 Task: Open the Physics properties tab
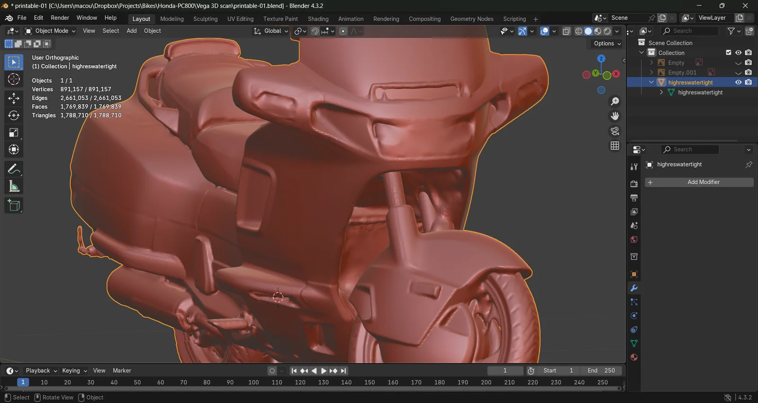634,316
